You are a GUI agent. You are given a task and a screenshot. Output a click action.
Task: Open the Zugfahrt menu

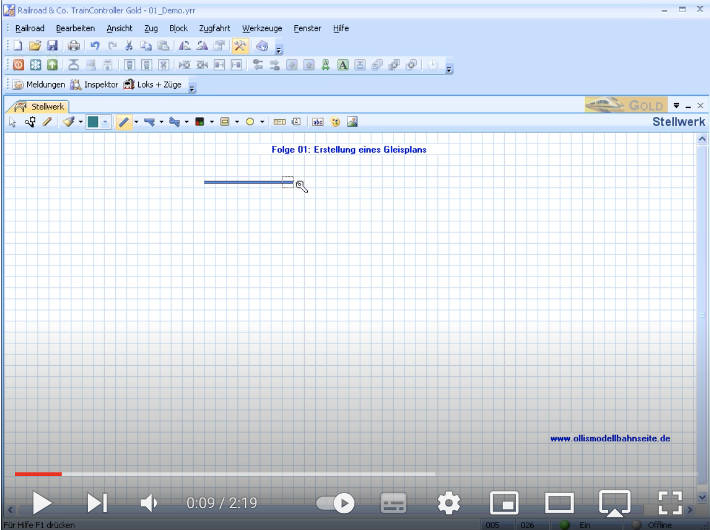[x=214, y=28]
